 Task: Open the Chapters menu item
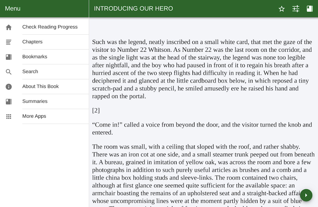coord(32,42)
